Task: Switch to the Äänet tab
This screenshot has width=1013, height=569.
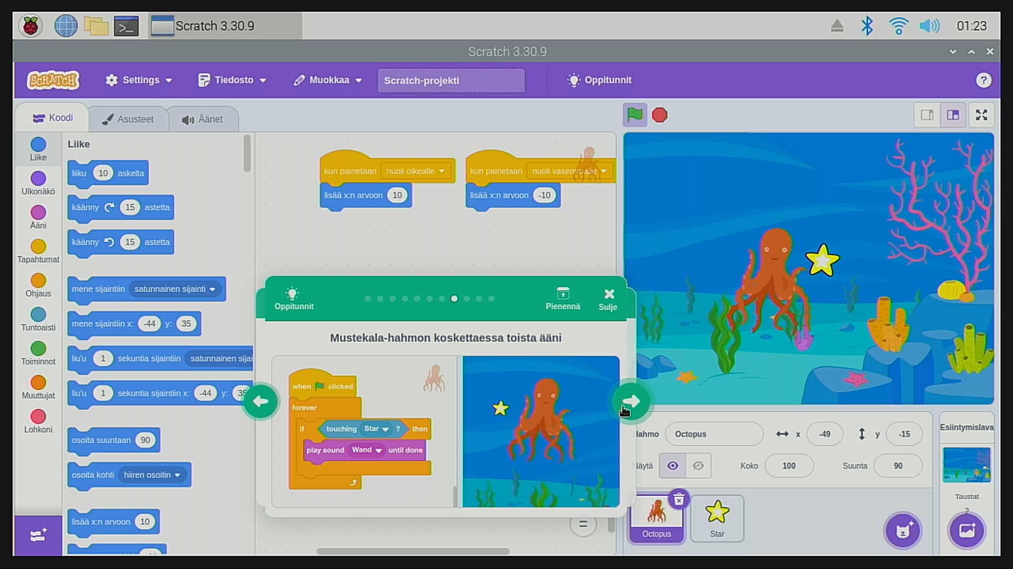Action: click(x=203, y=119)
